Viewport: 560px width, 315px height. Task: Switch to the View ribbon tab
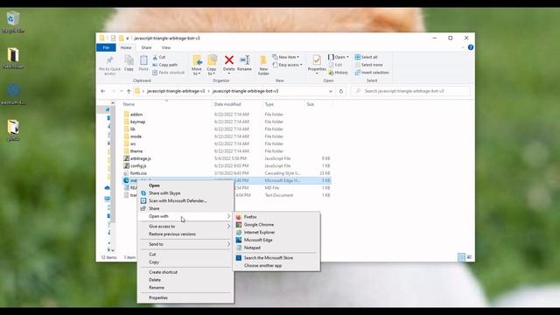point(166,47)
